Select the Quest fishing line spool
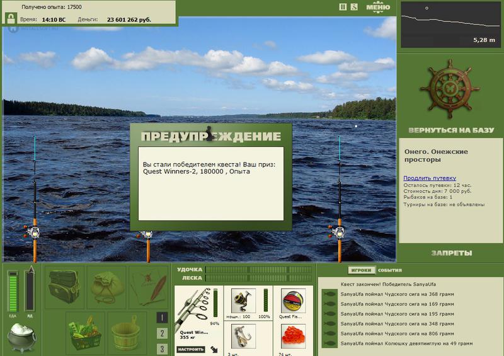This screenshot has height=356, width=504. [x=293, y=301]
